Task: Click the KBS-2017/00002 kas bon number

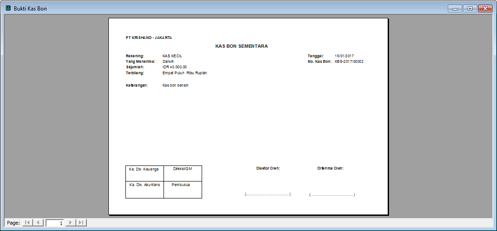Action: tap(349, 62)
